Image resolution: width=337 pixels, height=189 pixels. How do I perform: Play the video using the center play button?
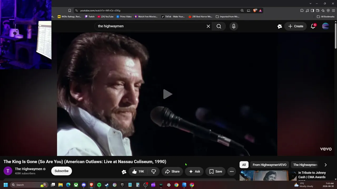(167, 94)
